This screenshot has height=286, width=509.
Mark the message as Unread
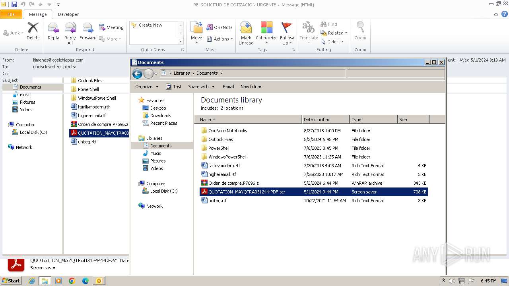[x=246, y=33]
